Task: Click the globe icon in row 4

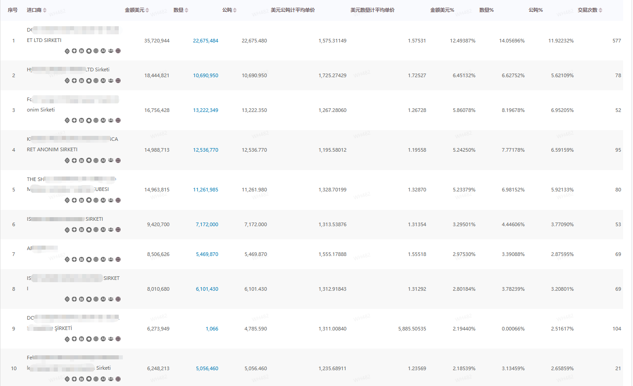Action: [96, 161]
